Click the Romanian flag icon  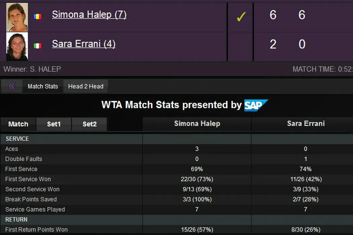pos(38,16)
